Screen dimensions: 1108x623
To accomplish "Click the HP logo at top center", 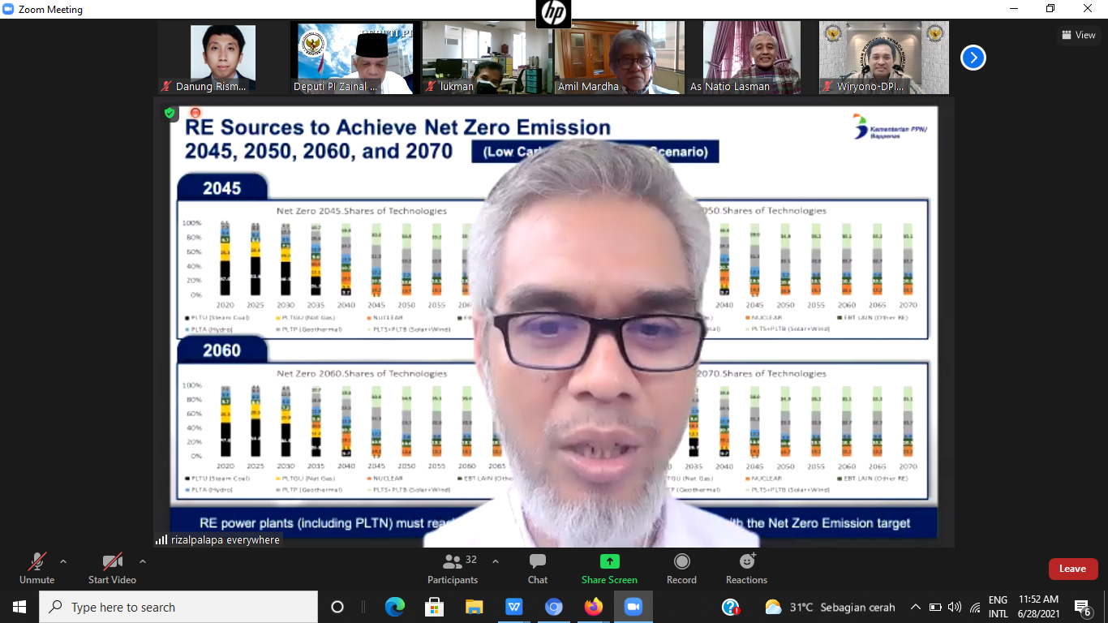I will click(553, 13).
